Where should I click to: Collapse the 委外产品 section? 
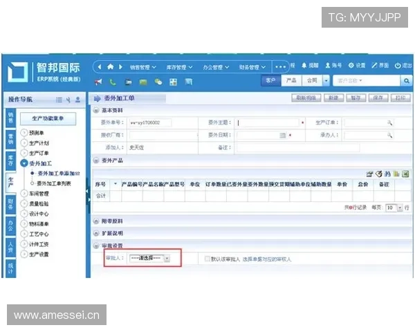tap(96, 160)
